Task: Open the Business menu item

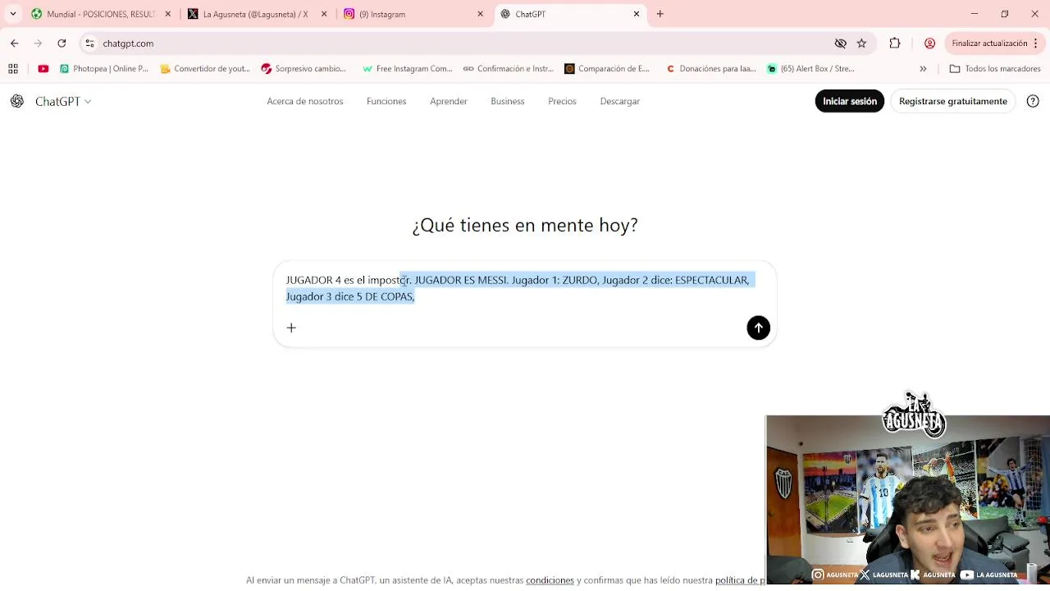Action: pyautogui.click(x=508, y=101)
